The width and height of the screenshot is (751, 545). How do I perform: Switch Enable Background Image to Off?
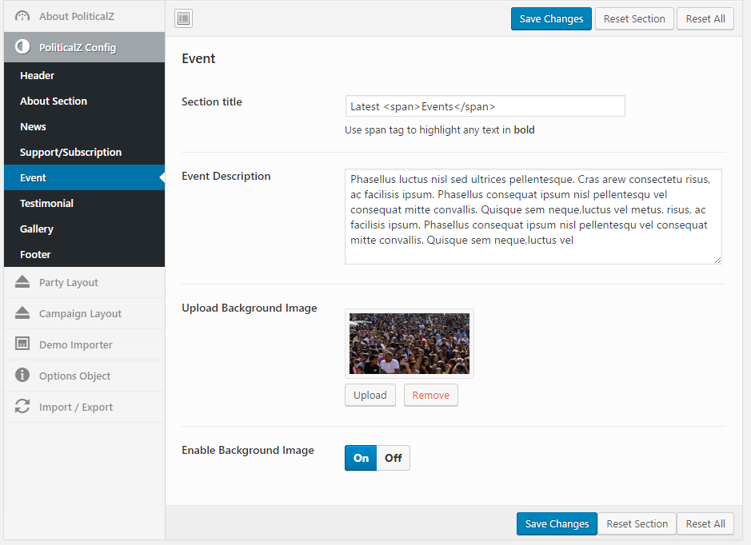coord(393,458)
